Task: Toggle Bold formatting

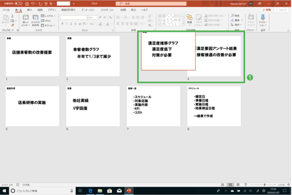Action: (62, 24)
